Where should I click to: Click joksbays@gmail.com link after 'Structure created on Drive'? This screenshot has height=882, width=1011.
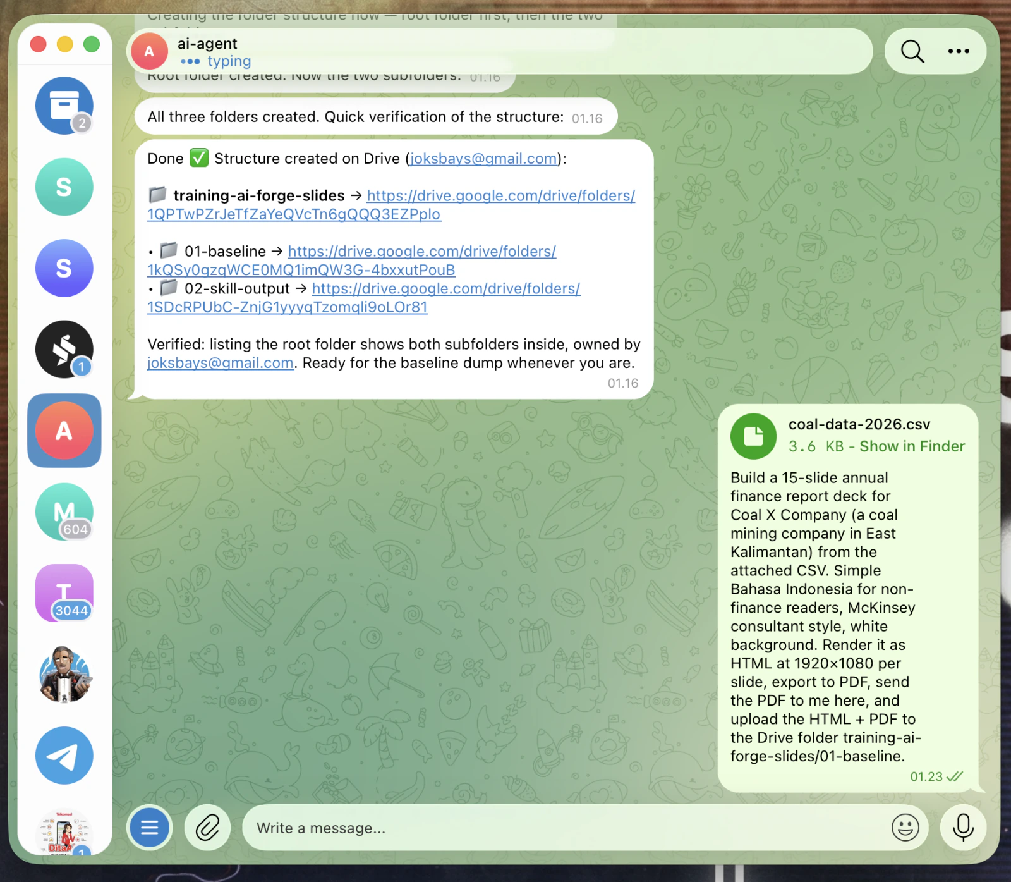pos(484,159)
